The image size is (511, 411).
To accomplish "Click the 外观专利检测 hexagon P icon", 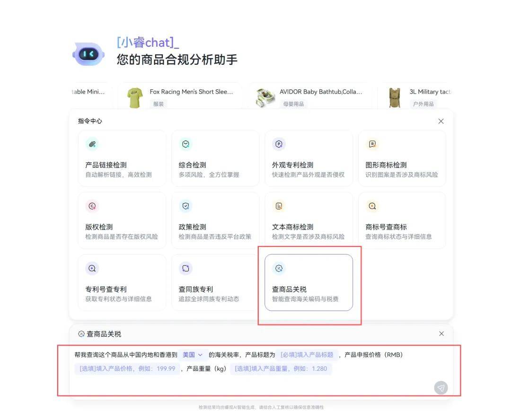I will tap(279, 144).
